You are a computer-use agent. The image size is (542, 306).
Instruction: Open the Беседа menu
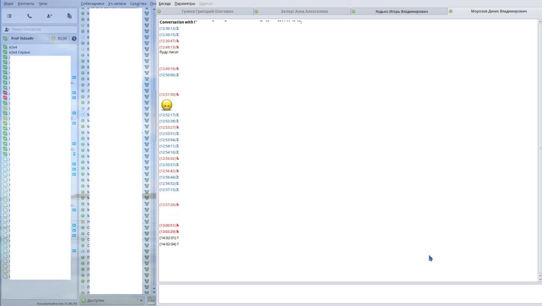point(164,3)
